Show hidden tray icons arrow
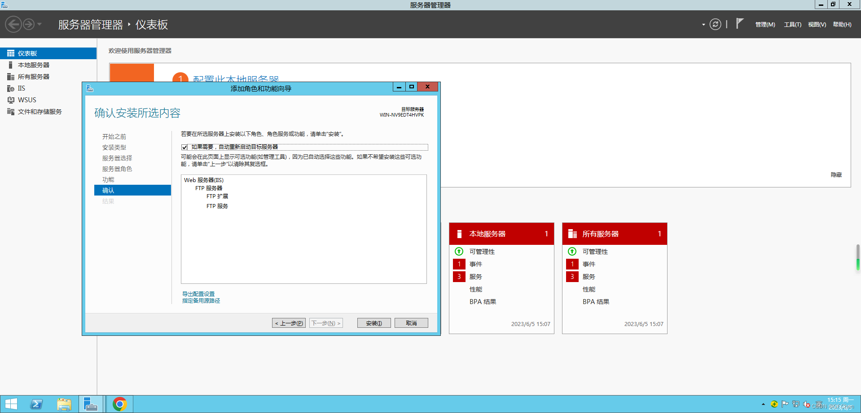861x413 pixels. point(763,404)
